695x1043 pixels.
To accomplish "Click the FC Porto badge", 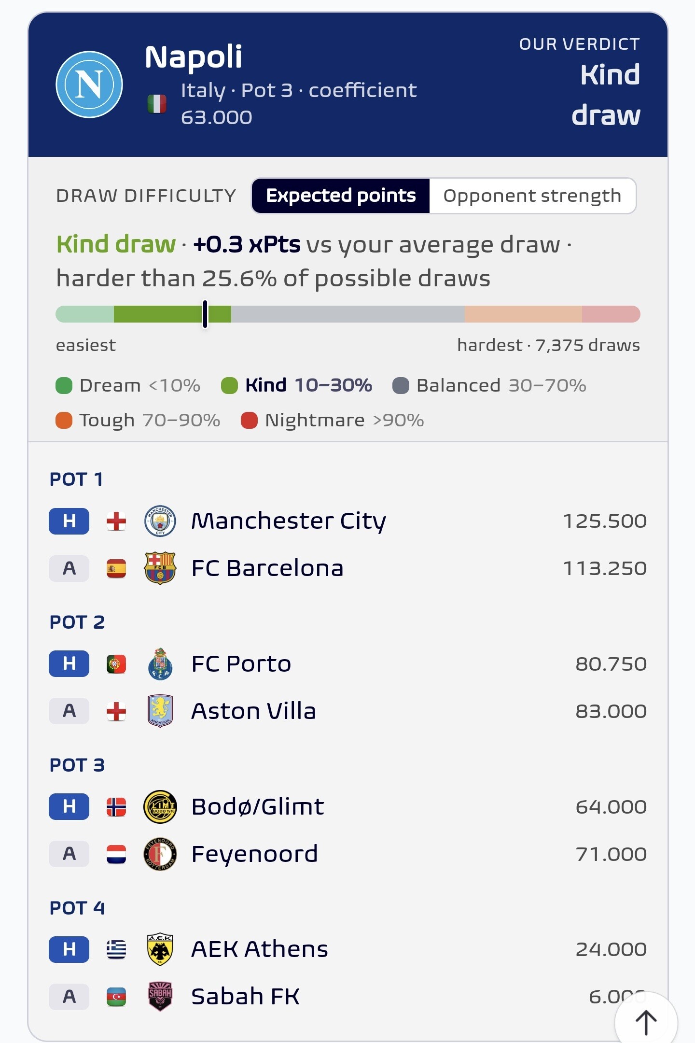I will tap(160, 664).
